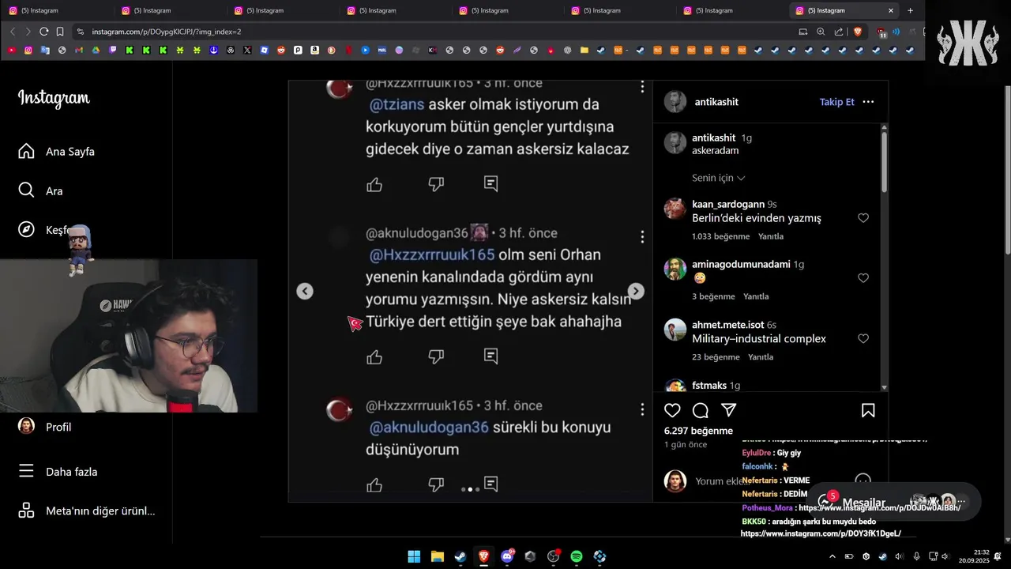
Task: Open Windows Start menu
Action: [x=414, y=556]
